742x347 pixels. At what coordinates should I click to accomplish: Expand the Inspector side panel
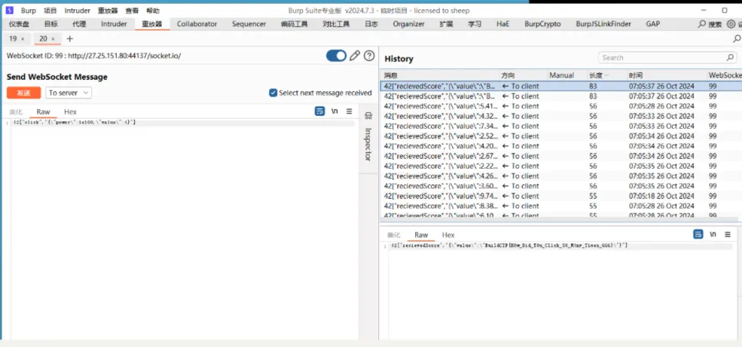[368, 144]
